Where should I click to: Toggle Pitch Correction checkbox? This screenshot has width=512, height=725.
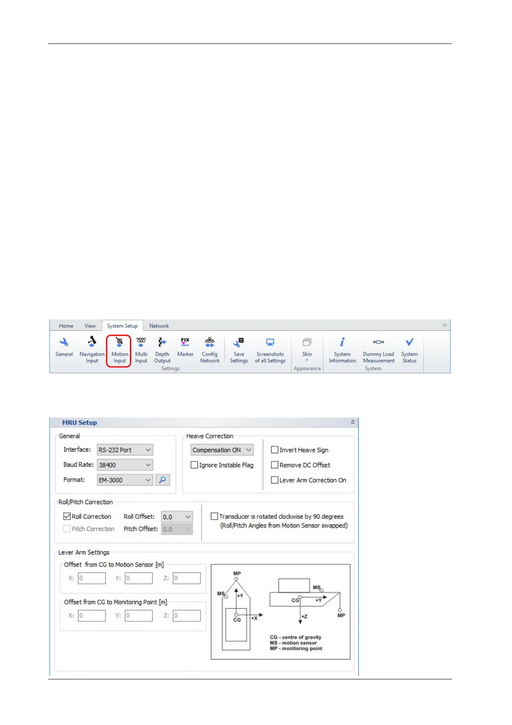[67, 529]
